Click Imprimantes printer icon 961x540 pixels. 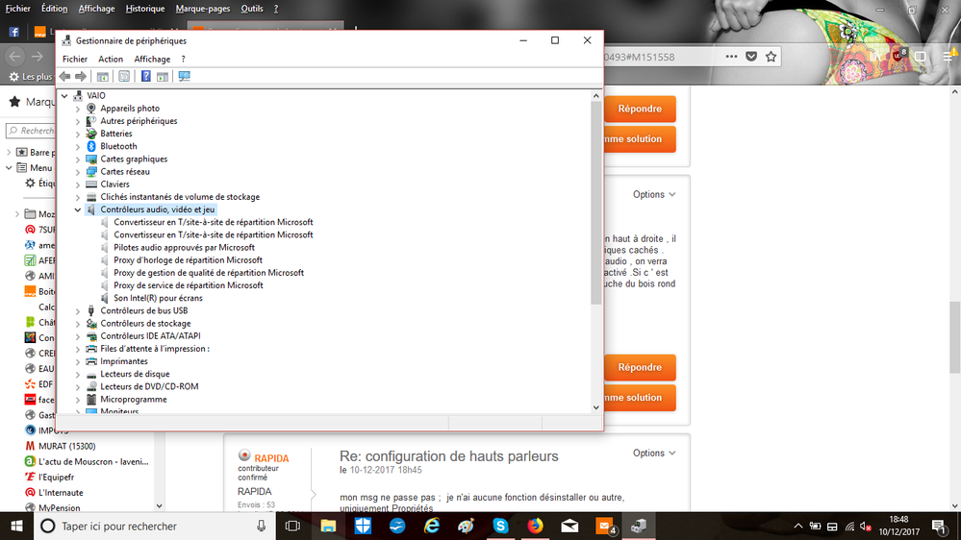click(91, 361)
